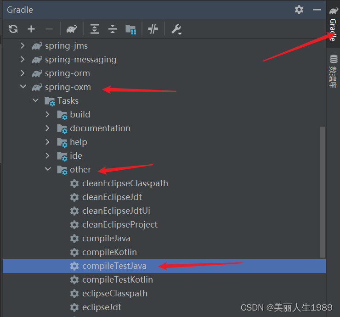Screen dimensions: 340x317
Task: Select the other folder label
Action: coord(80,170)
